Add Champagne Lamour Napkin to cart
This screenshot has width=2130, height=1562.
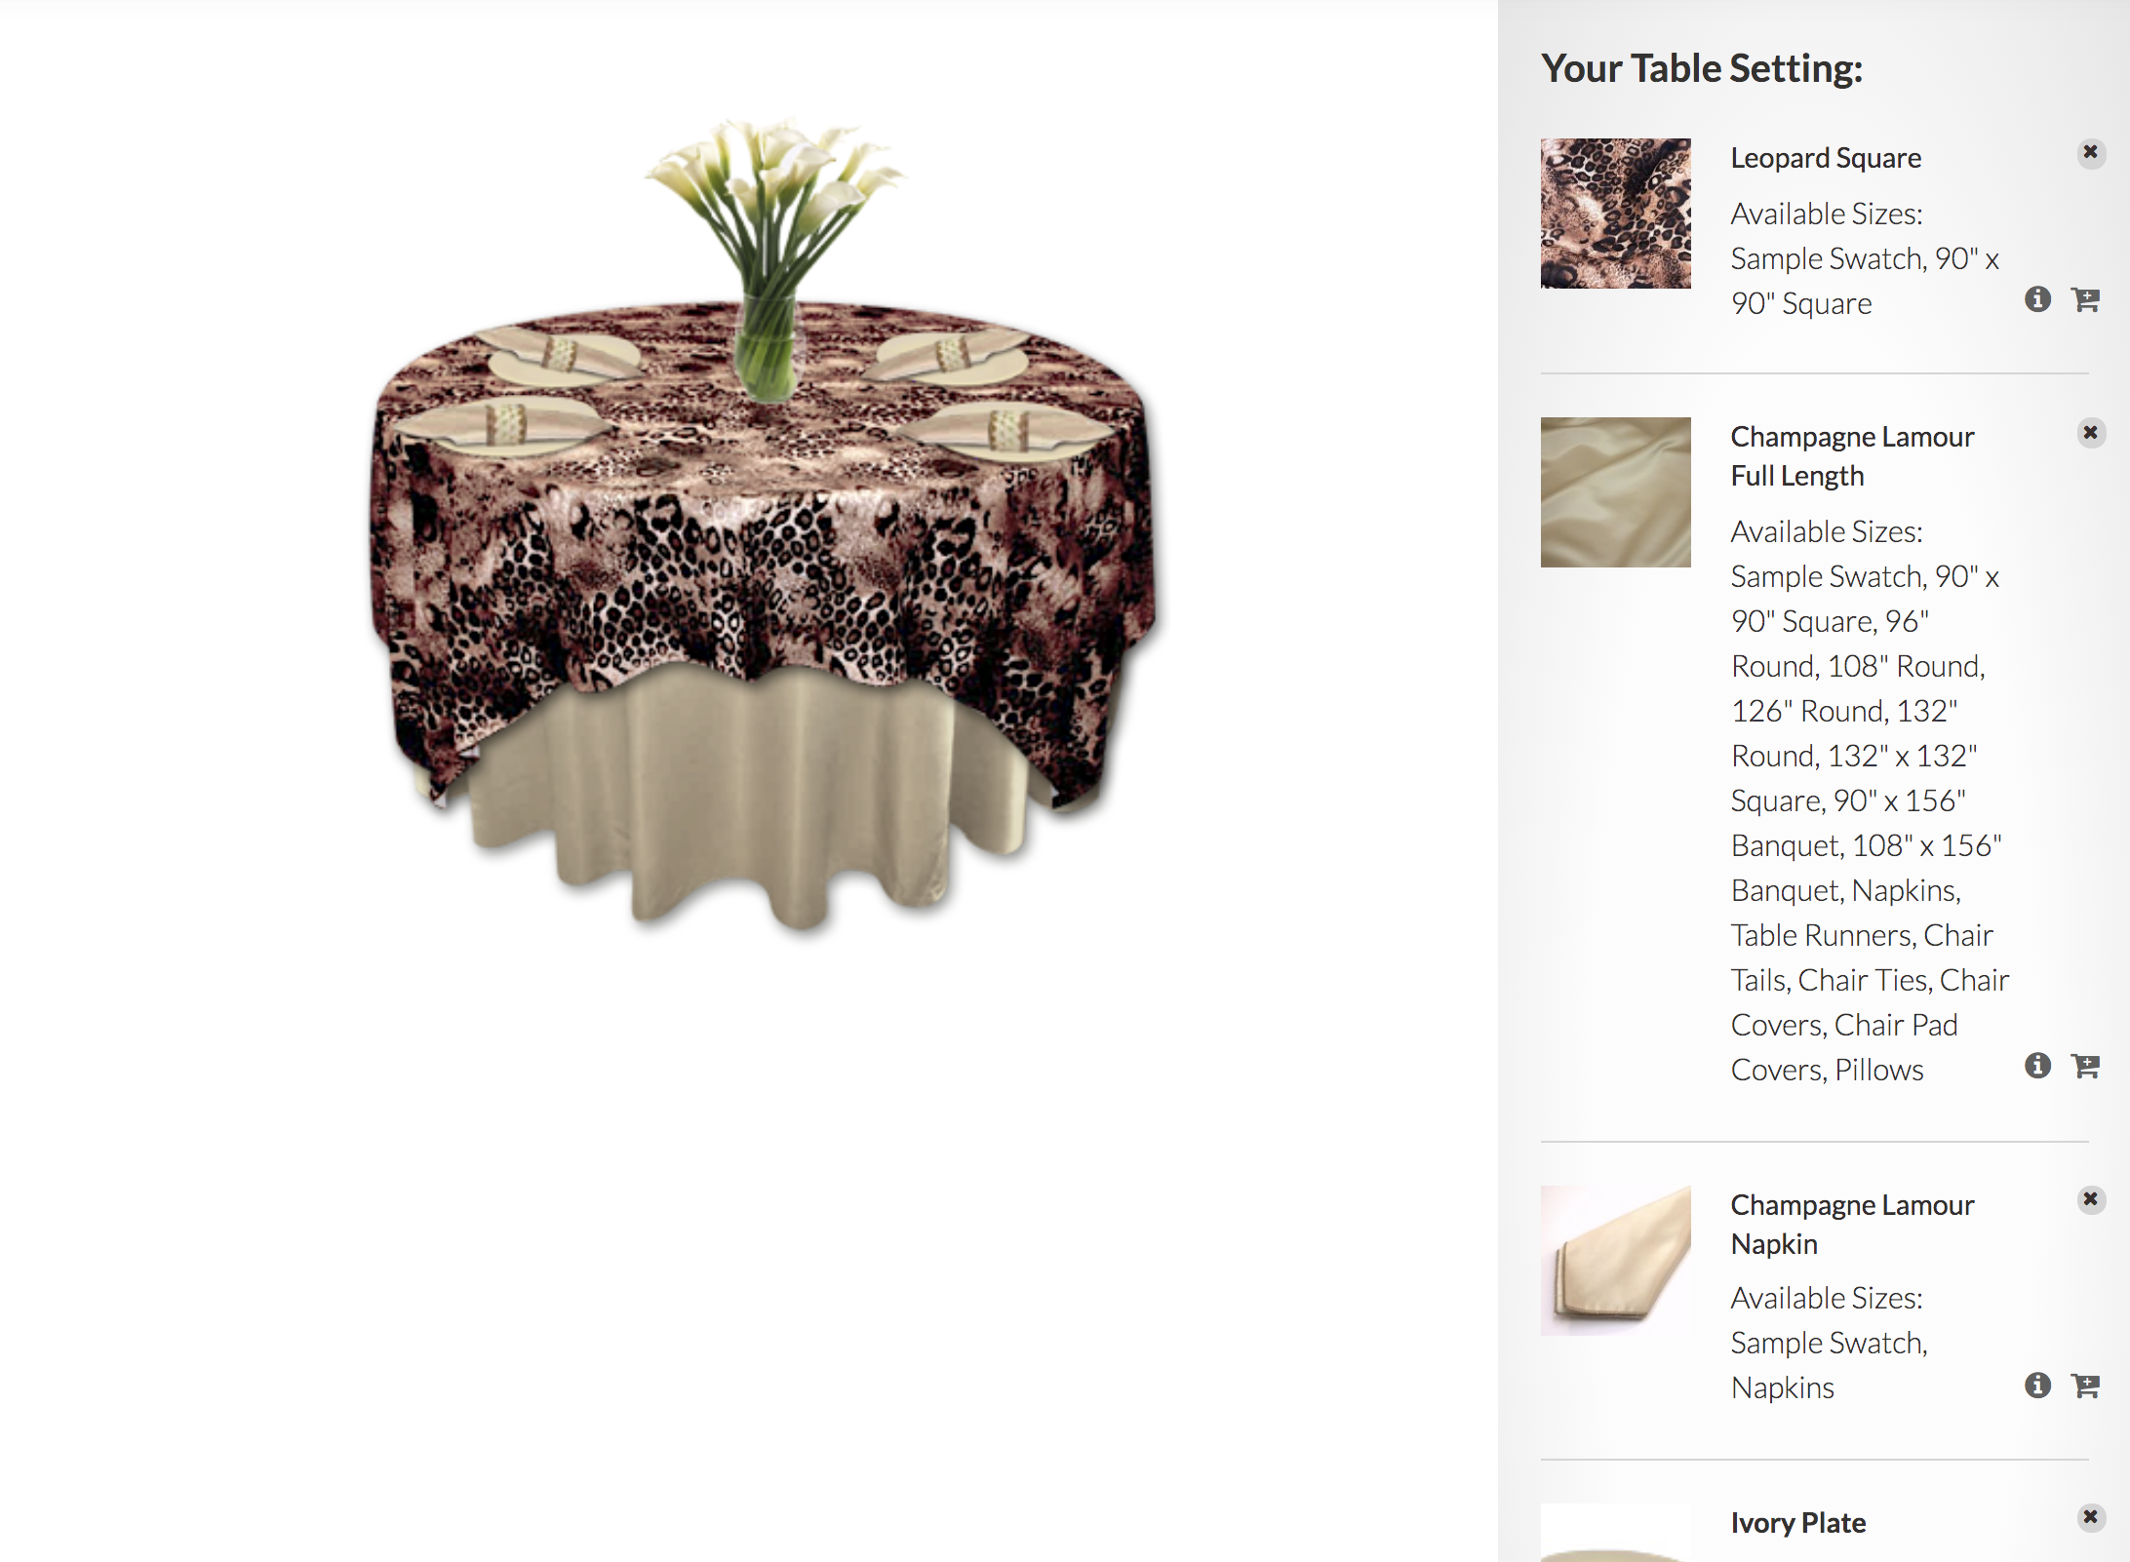coord(2085,1385)
